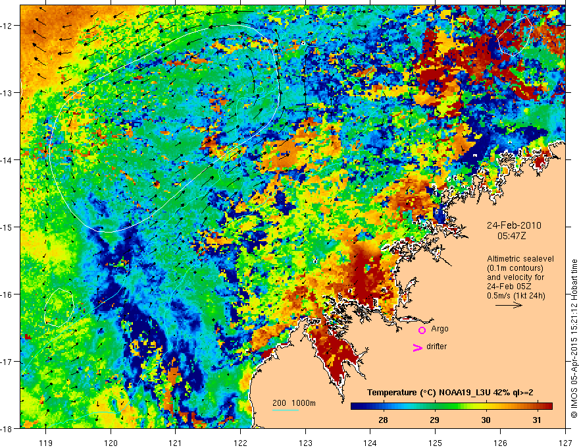
Task: Click longitude axis label 127
Action: click(x=565, y=443)
